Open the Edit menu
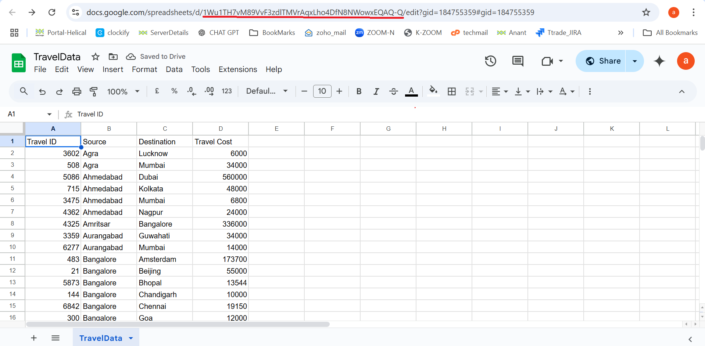The height and width of the screenshot is (346, 705). pyautogui.click(x=62, y=69)
